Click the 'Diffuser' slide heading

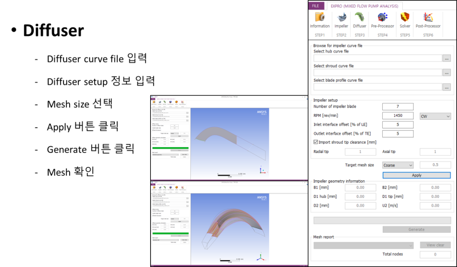click(54, 30)
